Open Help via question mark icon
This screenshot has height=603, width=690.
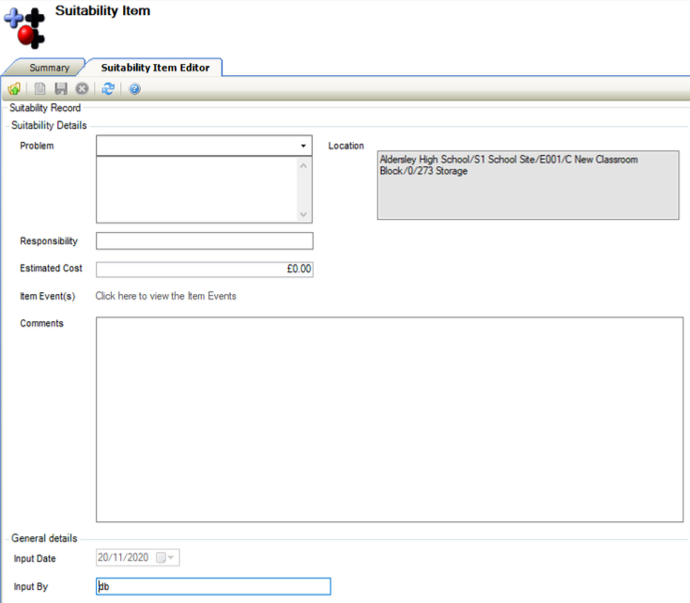[135, 89]
